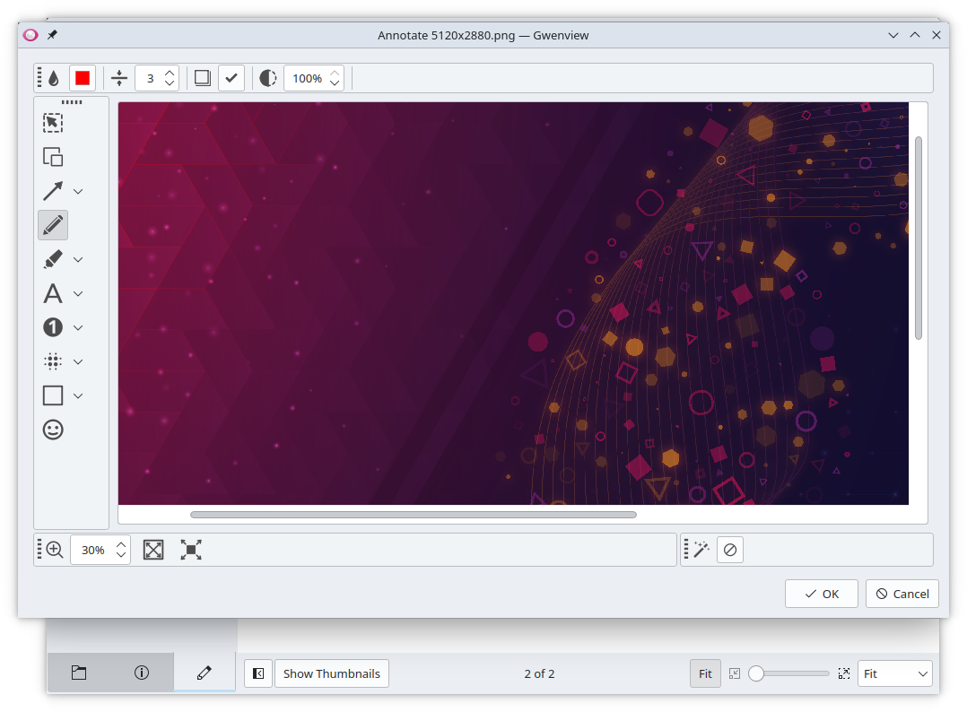Select the Duplicate tool
The image size is (967, 712).
tap(53, 157)
